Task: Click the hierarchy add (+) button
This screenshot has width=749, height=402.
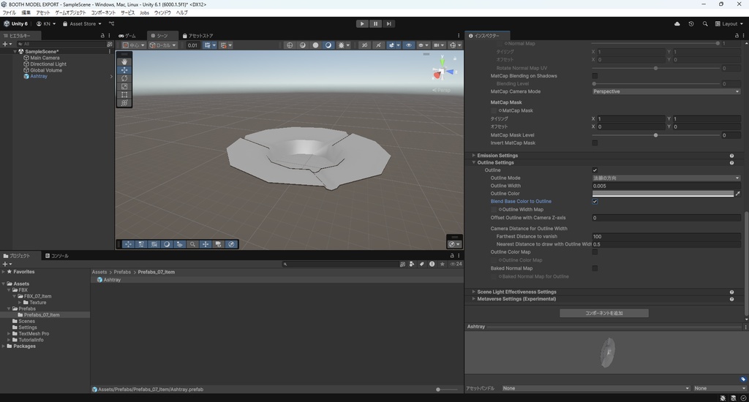Action: (6, 43)
